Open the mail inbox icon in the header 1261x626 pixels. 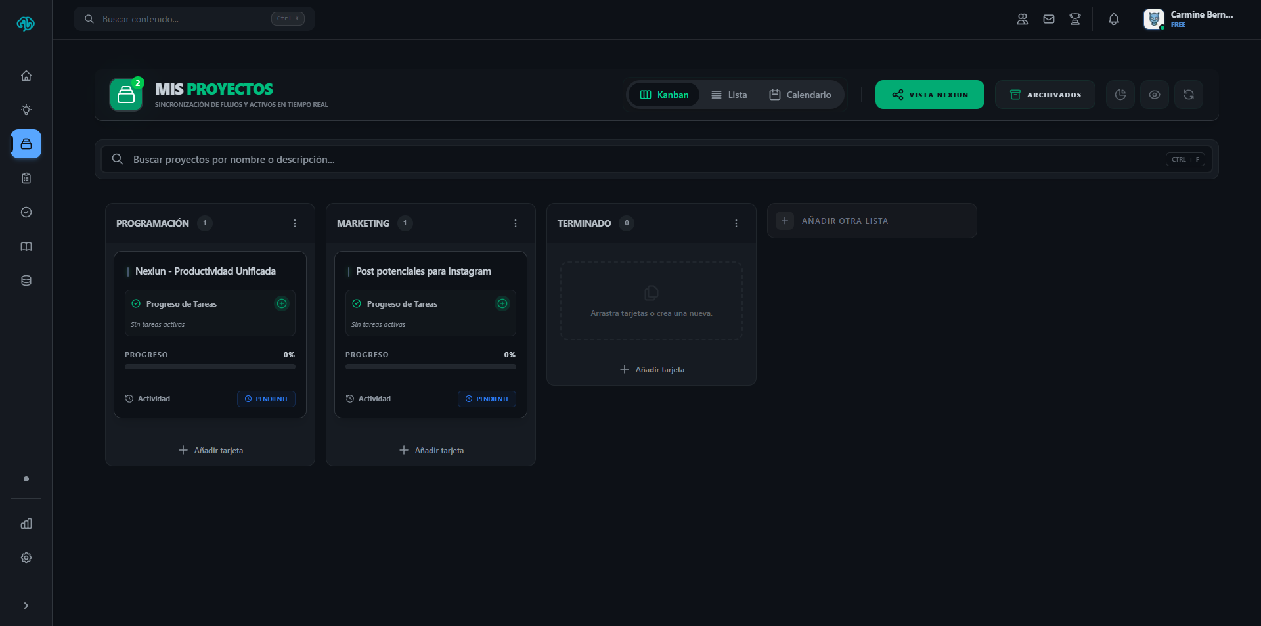point(1048,19)
